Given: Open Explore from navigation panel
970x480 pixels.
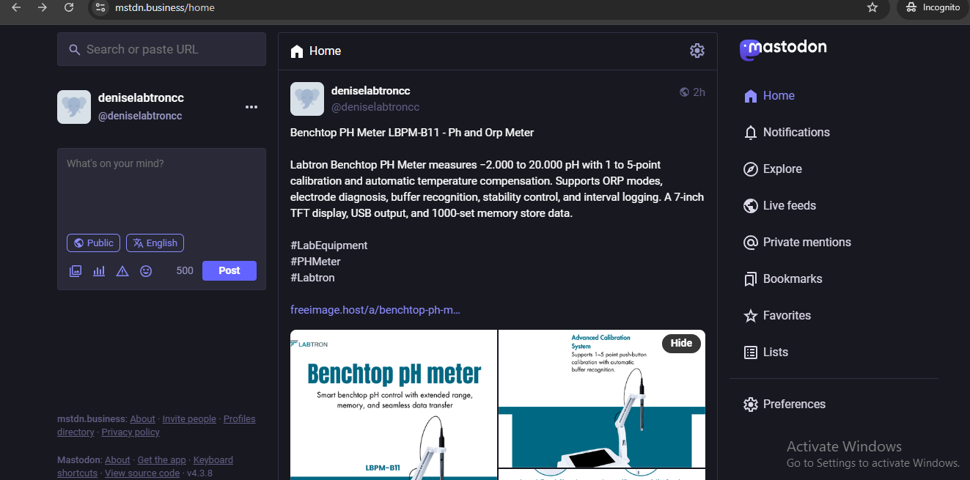Looking at the screenshot, I should pos(782,169).
